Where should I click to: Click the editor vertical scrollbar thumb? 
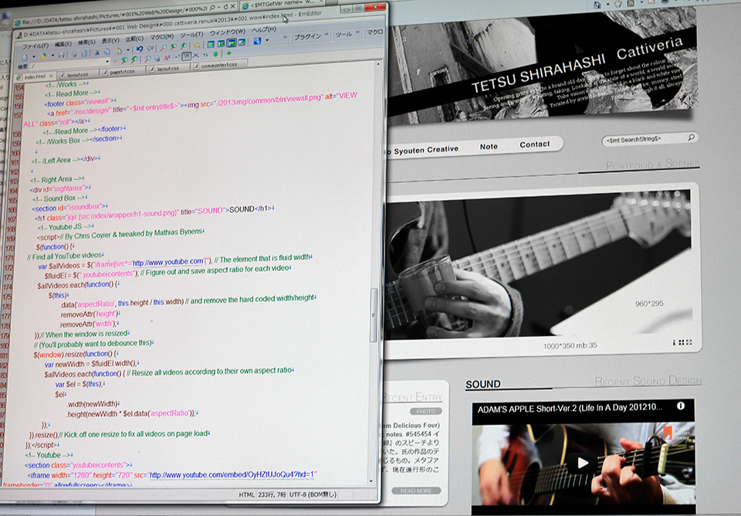point(374,314)
